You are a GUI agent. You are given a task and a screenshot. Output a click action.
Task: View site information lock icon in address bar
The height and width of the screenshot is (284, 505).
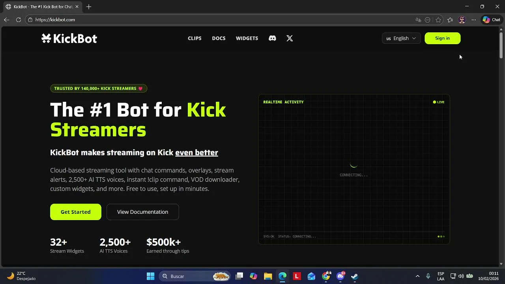pyautogui.click(x=30, y=20)
